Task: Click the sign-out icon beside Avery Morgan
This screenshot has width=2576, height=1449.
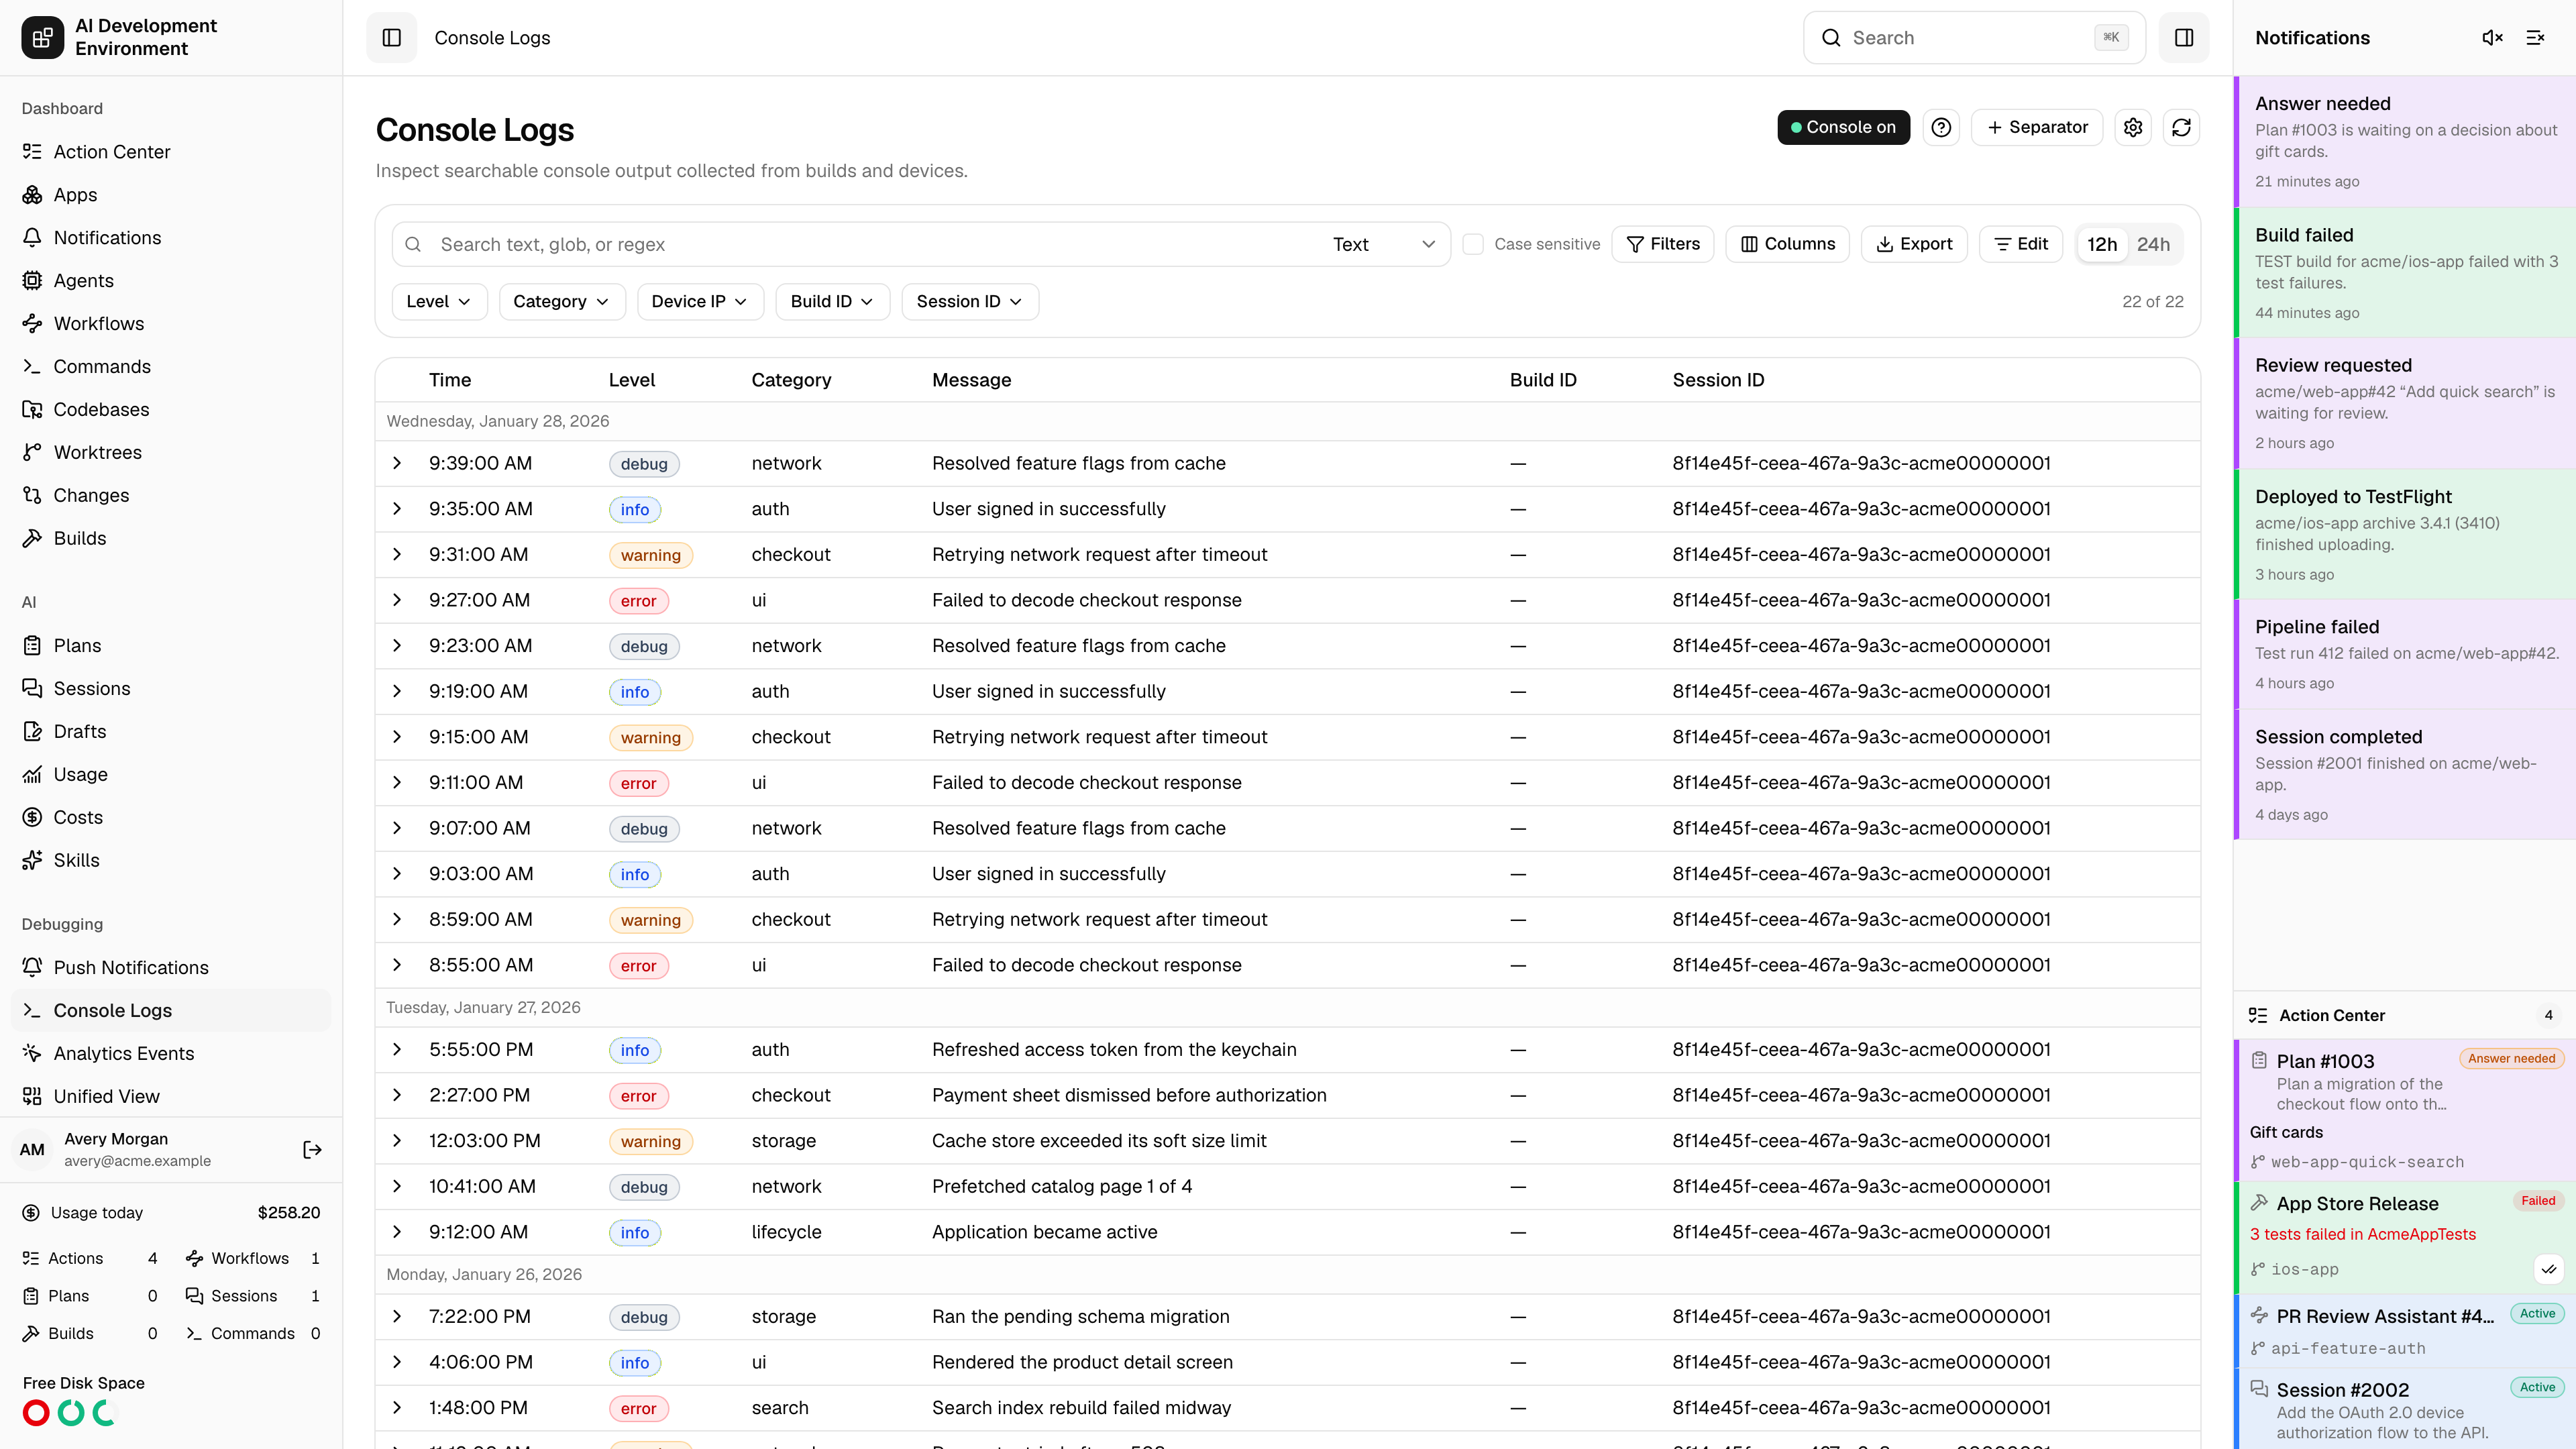Action: (312, 1150)
